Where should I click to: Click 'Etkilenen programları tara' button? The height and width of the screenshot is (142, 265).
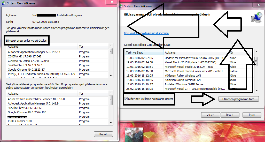[x=238, y=99]
